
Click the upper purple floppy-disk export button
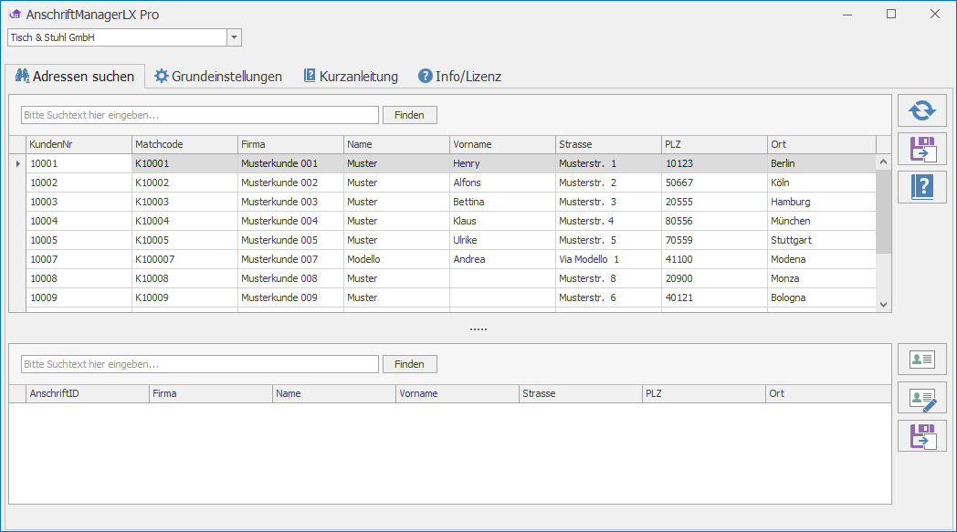(921, 149)
